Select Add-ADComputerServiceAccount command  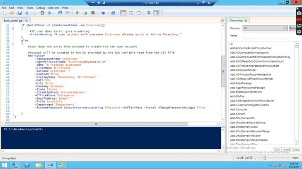pos(249,53)
